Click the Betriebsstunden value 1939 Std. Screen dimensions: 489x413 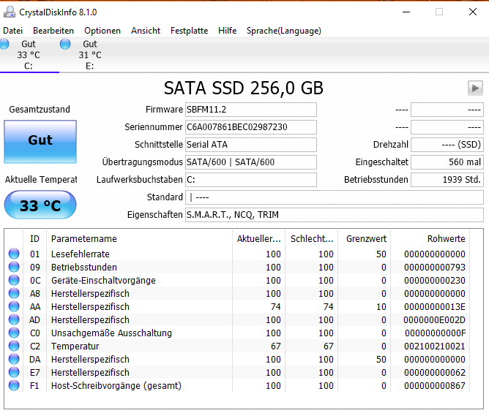click(x=447, y=180)
